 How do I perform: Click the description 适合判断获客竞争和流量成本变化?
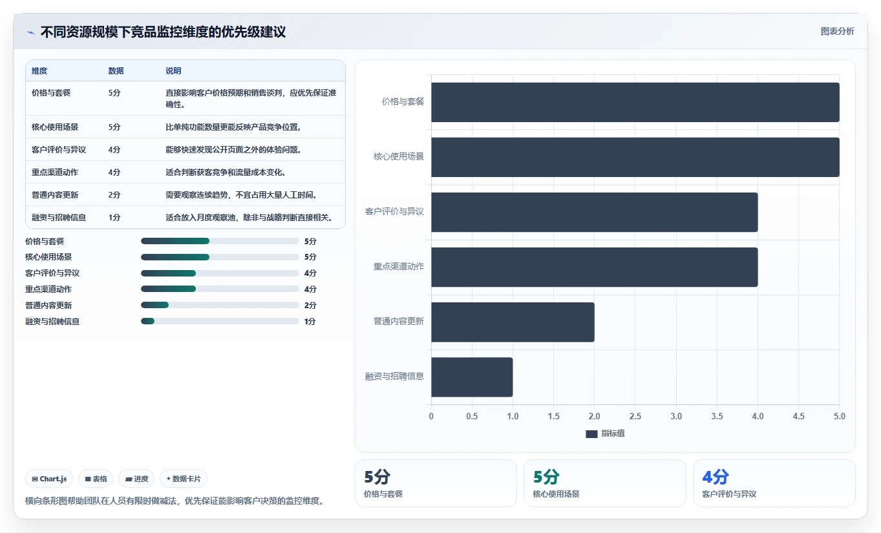pyautogui.click(x=226, y=172)
